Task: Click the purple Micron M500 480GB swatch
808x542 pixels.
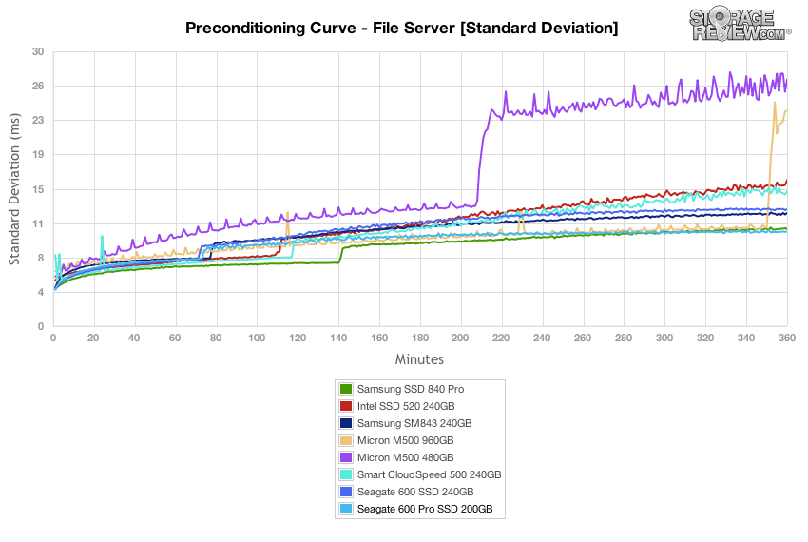Action: point(346,457)
